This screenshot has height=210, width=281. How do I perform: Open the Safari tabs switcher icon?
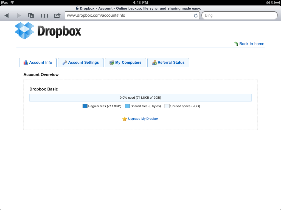click(31, 16)
